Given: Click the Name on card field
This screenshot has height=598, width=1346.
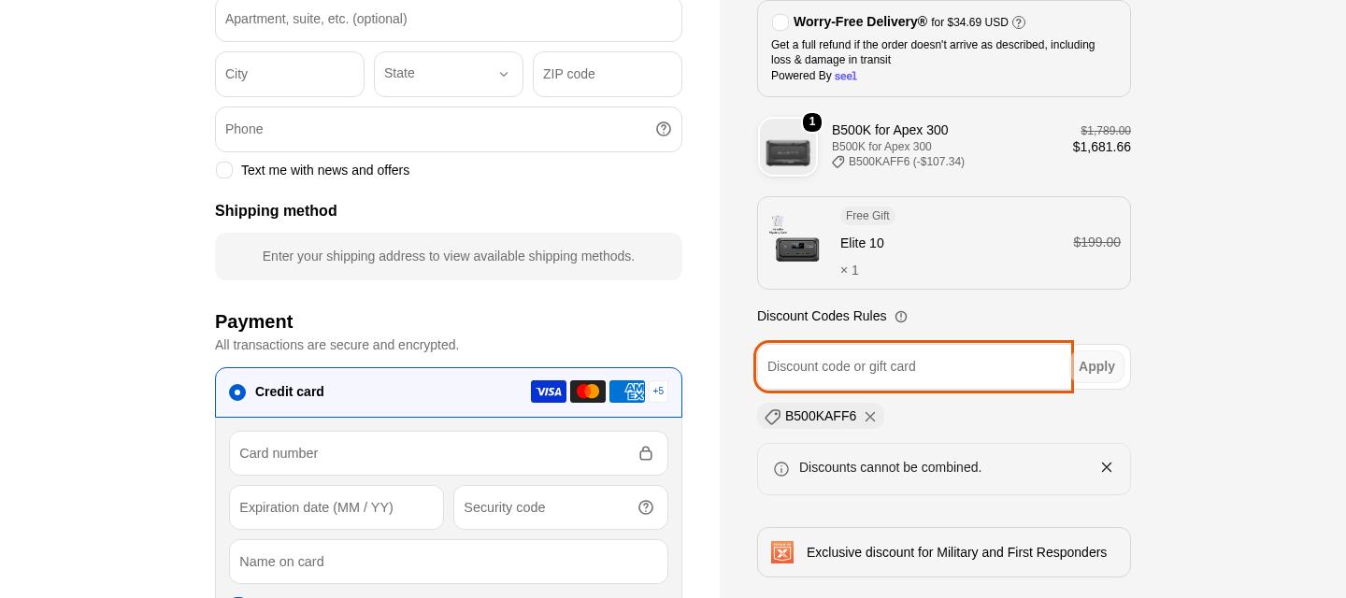Looking at the screenshot, I should 449,562.
